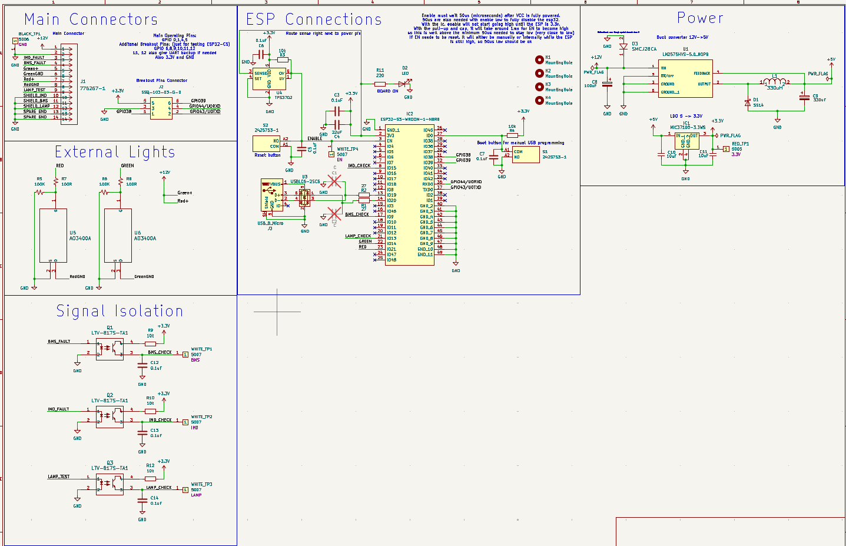Click the L1 330uH inductor symbol

click(x=775, y=82)
